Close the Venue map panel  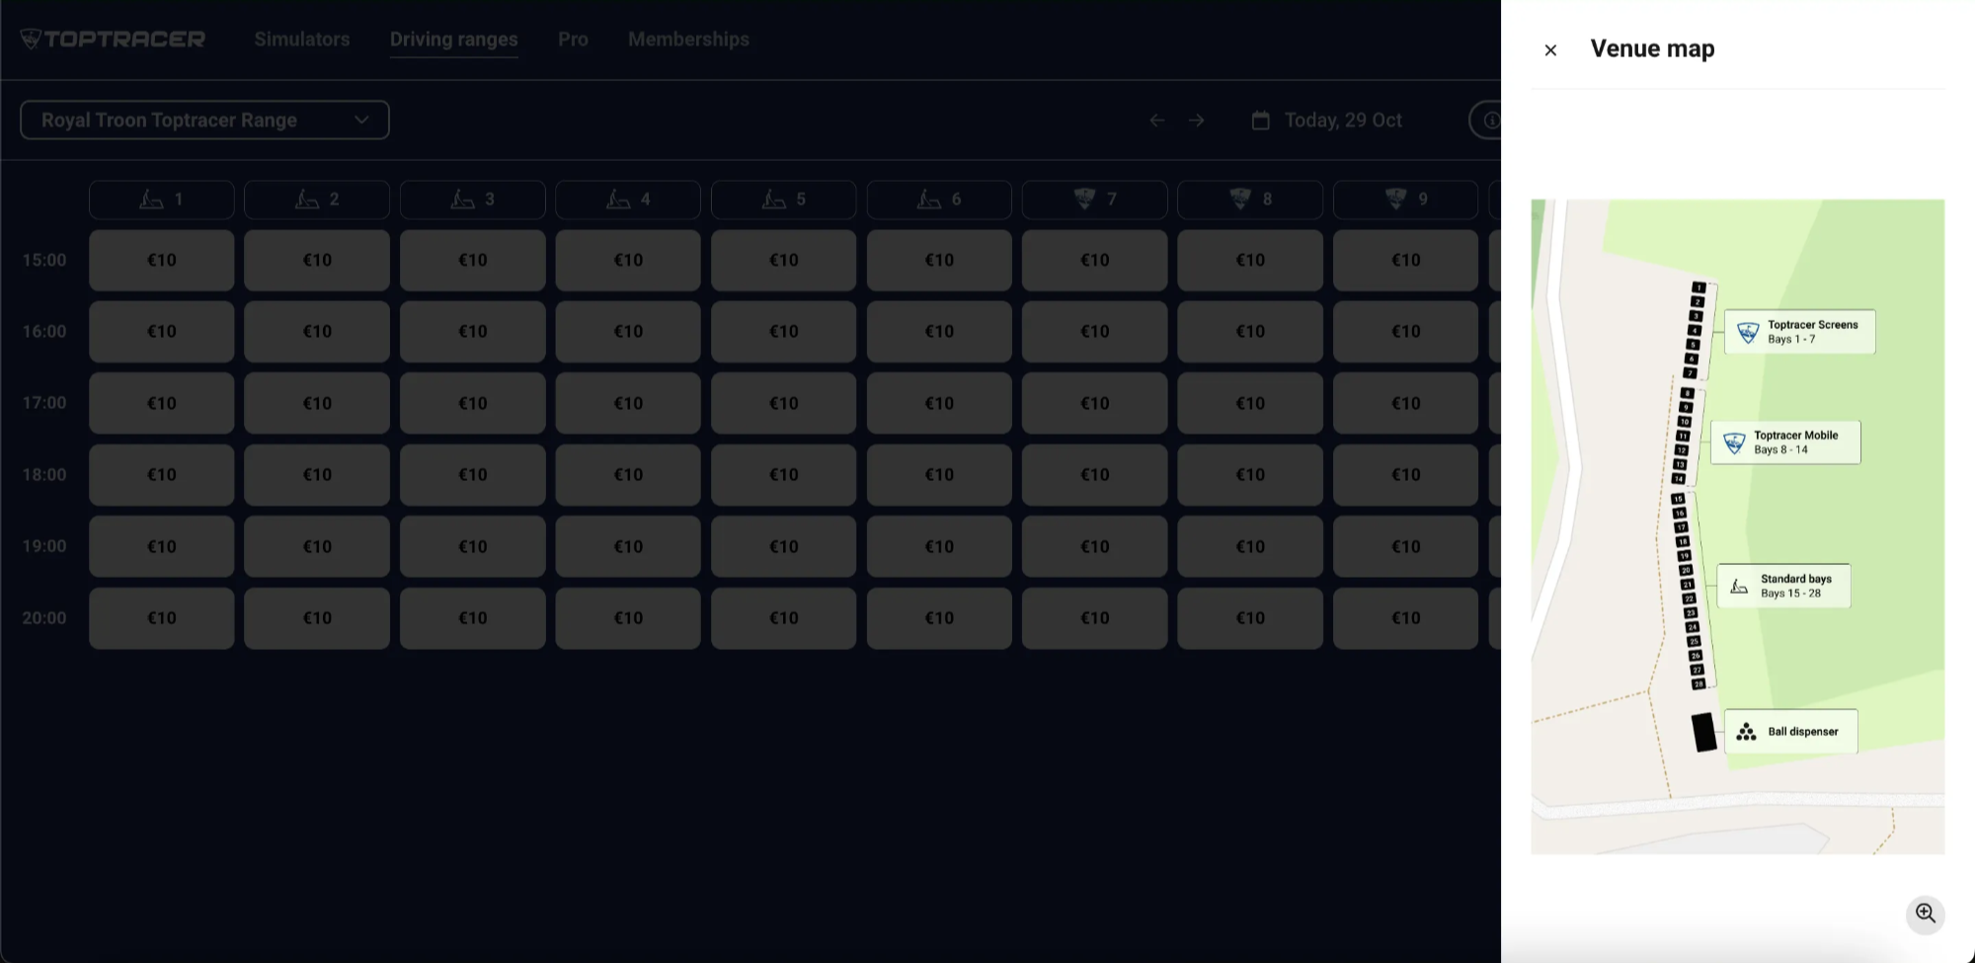(1550, 50)
